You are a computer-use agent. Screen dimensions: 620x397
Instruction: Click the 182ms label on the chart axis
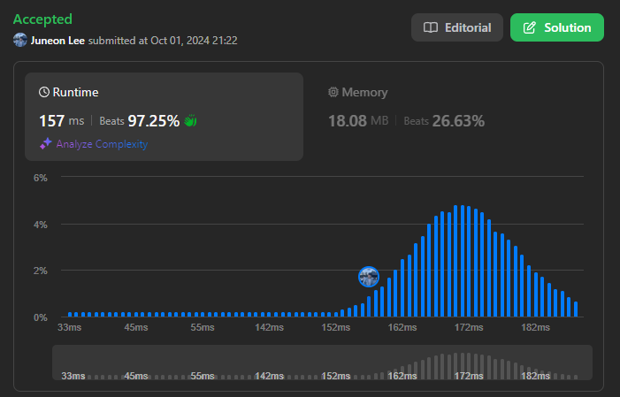click(535, 327)
